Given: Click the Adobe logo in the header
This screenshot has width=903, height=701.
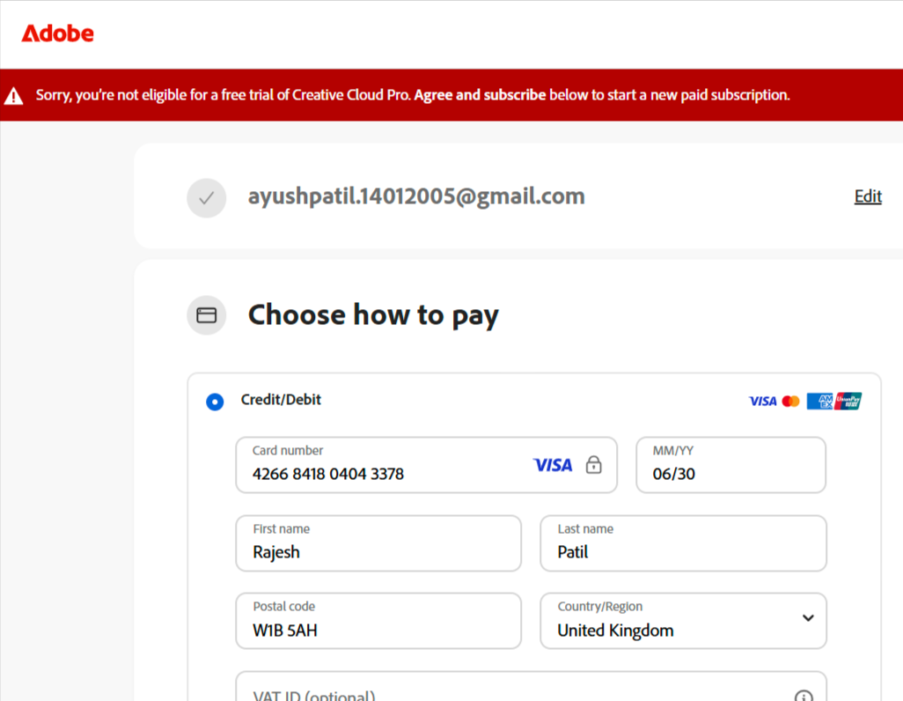Looking at the screenshot, I should 57,33.
